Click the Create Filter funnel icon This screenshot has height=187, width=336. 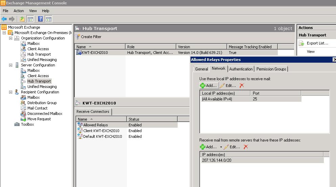pyautogui.click(x=77, y=37)
